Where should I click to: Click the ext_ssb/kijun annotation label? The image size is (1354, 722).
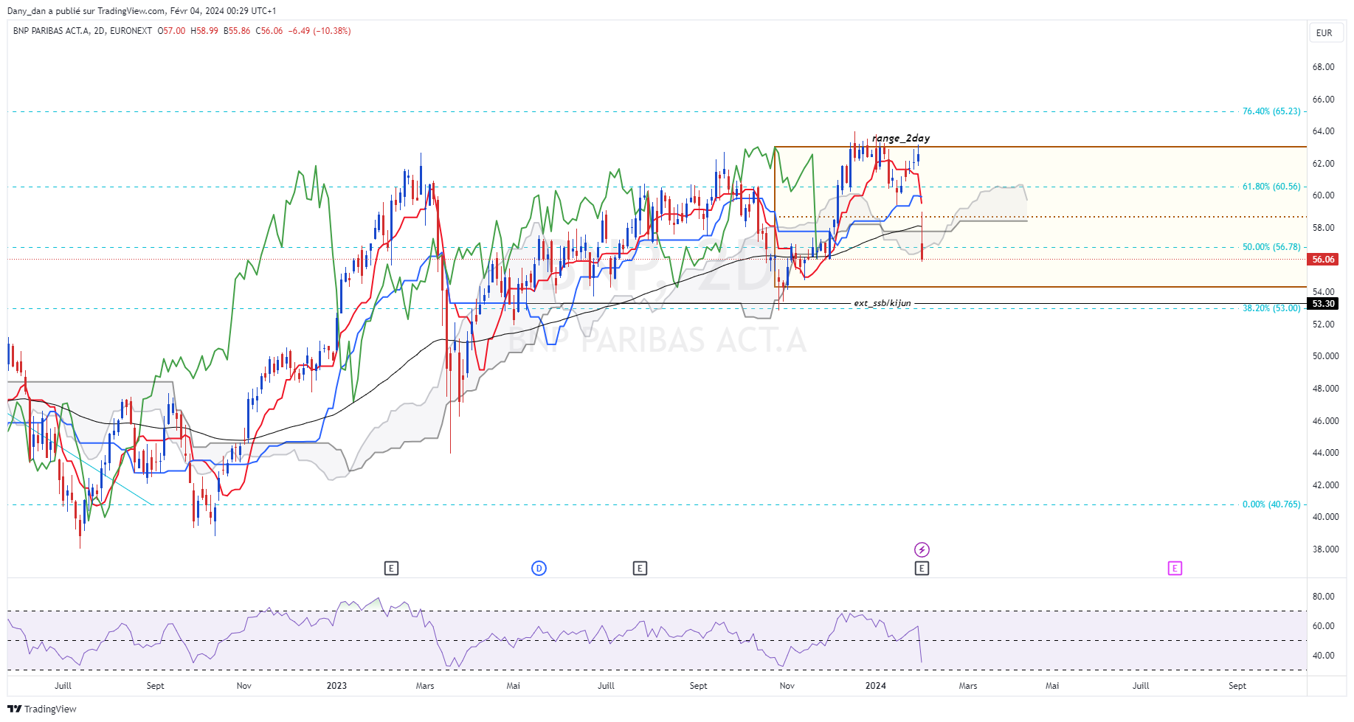pyautogui.click(x=882, y=303)
